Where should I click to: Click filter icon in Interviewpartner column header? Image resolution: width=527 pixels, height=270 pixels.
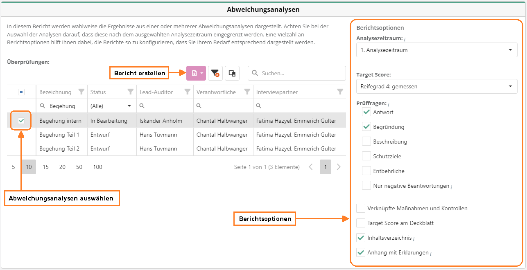340,92
